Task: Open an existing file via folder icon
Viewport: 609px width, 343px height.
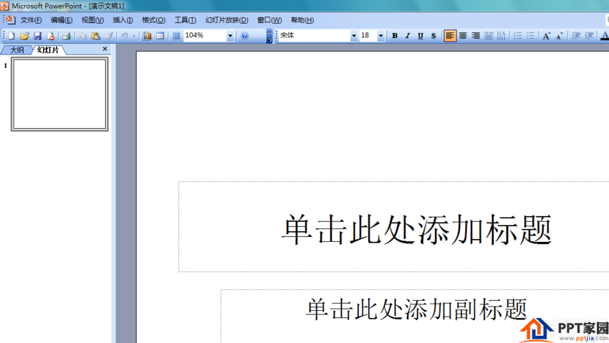Action: coord(24,36)
